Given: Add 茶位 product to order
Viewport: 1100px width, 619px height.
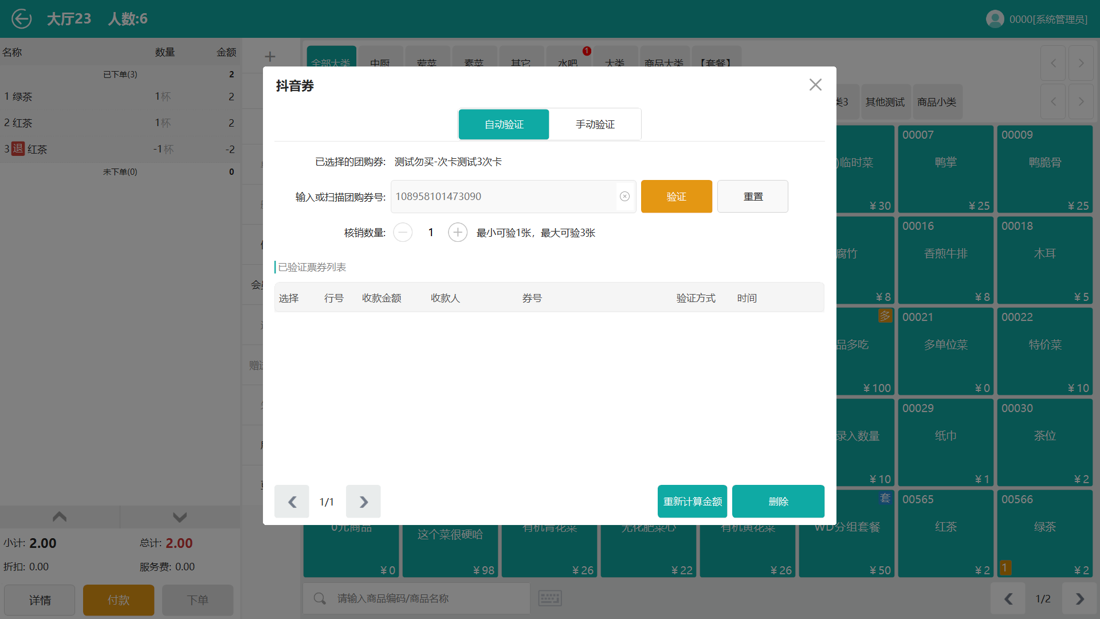Looking at the screenshot, I should [1045, 442].
